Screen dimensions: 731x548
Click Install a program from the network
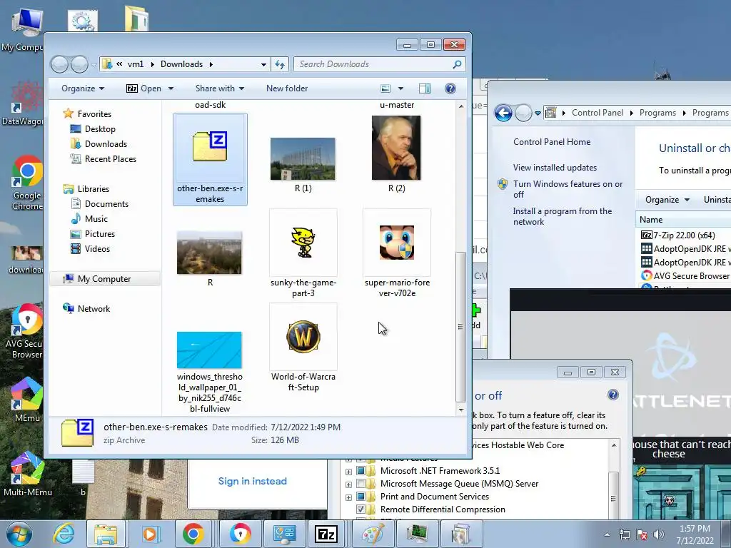pyautogui.click(x=563, y=216)
